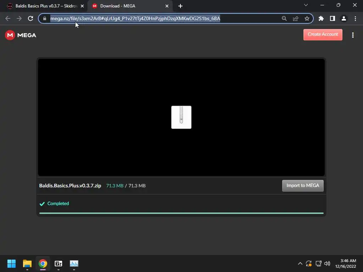363x272 pixels.
Task: Open new browser tab
Action: pos(180,6)
